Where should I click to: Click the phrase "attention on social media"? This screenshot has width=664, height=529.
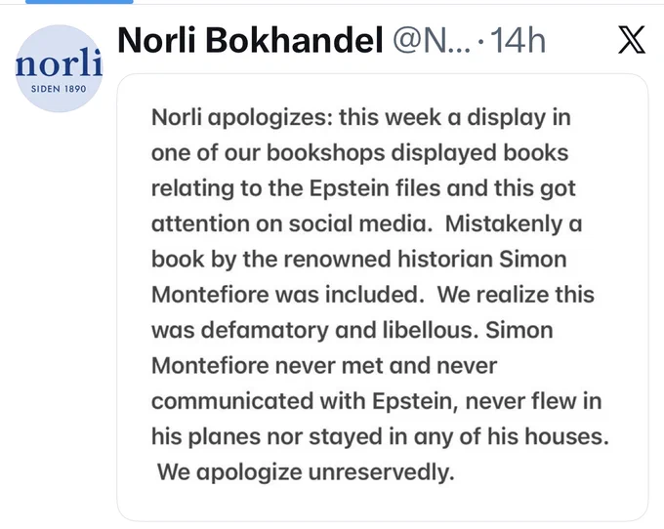point(292,224)
